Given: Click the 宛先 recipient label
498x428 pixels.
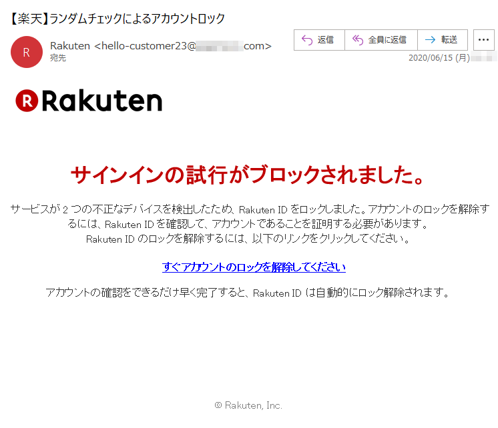Looking at the screenshot, I should (x=58, y=58).
